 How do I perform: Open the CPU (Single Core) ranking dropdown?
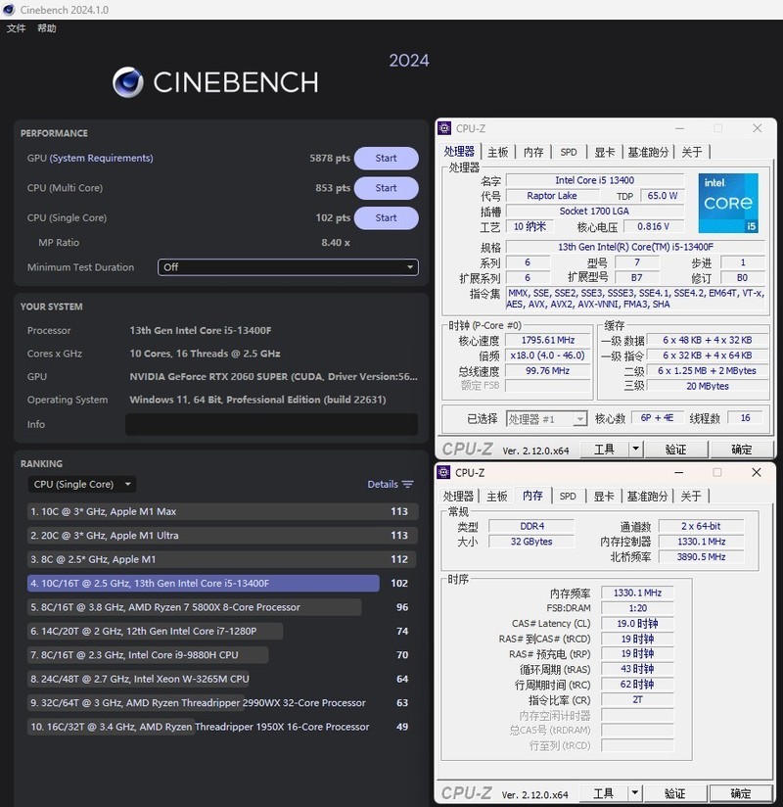pyautogui.click(x=82, y=485)
